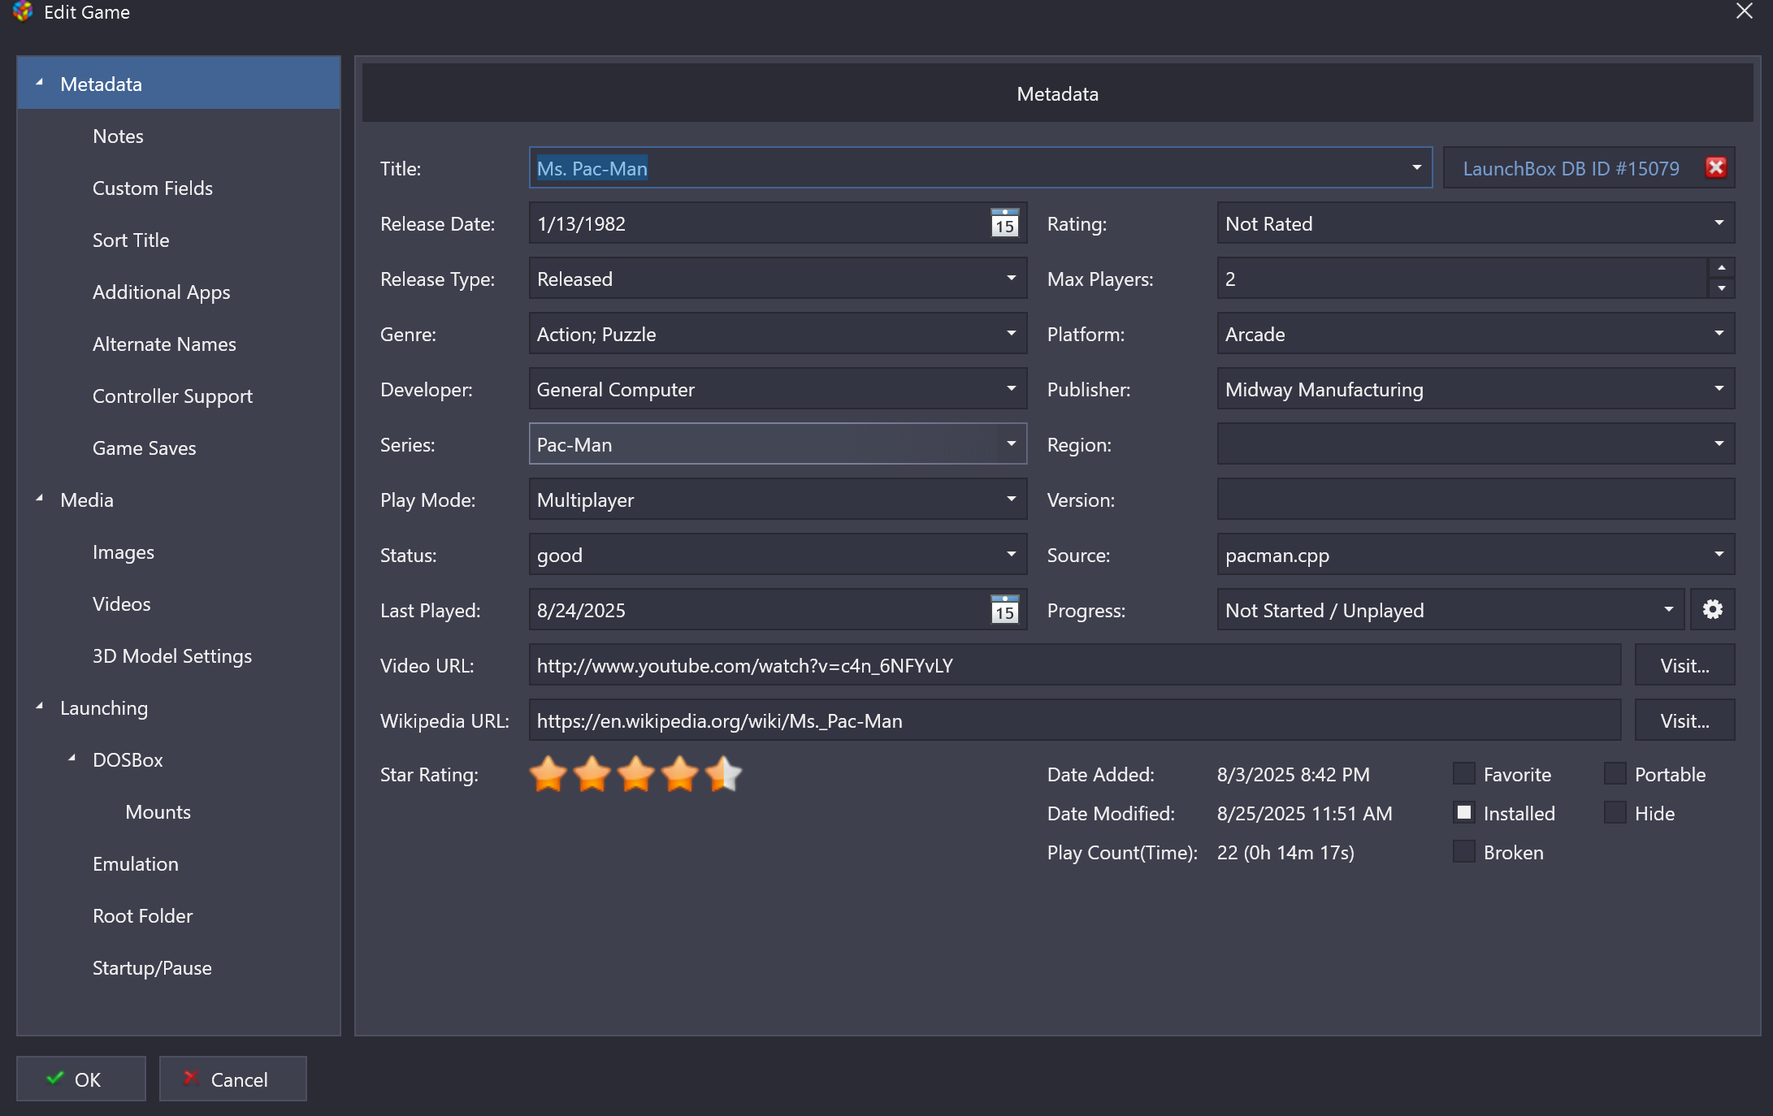Viewport: 1773px width, 1116px height.
Task: Toggle the Installed checkbox
Action: 1464,813
